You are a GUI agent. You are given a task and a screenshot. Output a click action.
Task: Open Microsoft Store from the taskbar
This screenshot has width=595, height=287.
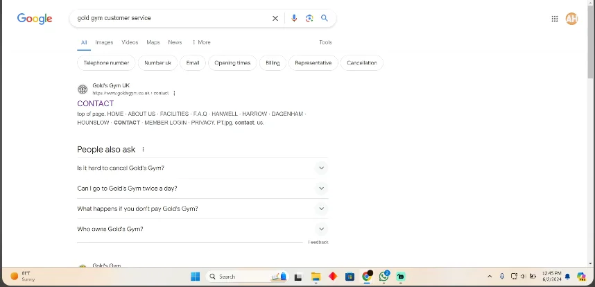[350, 277]
